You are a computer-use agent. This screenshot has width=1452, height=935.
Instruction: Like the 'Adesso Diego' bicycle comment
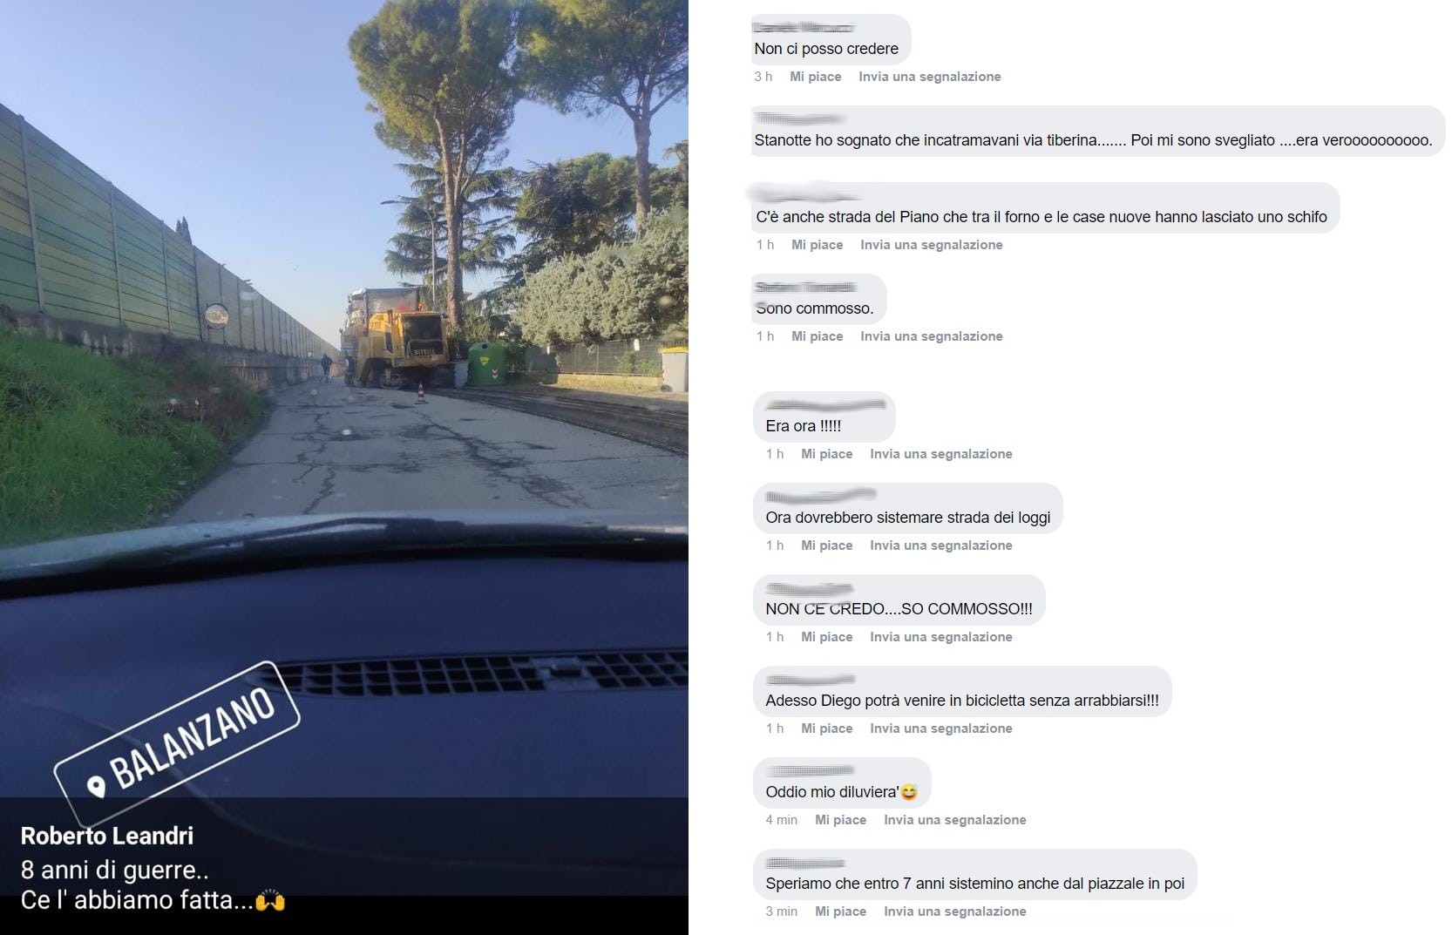pos(827,728)
